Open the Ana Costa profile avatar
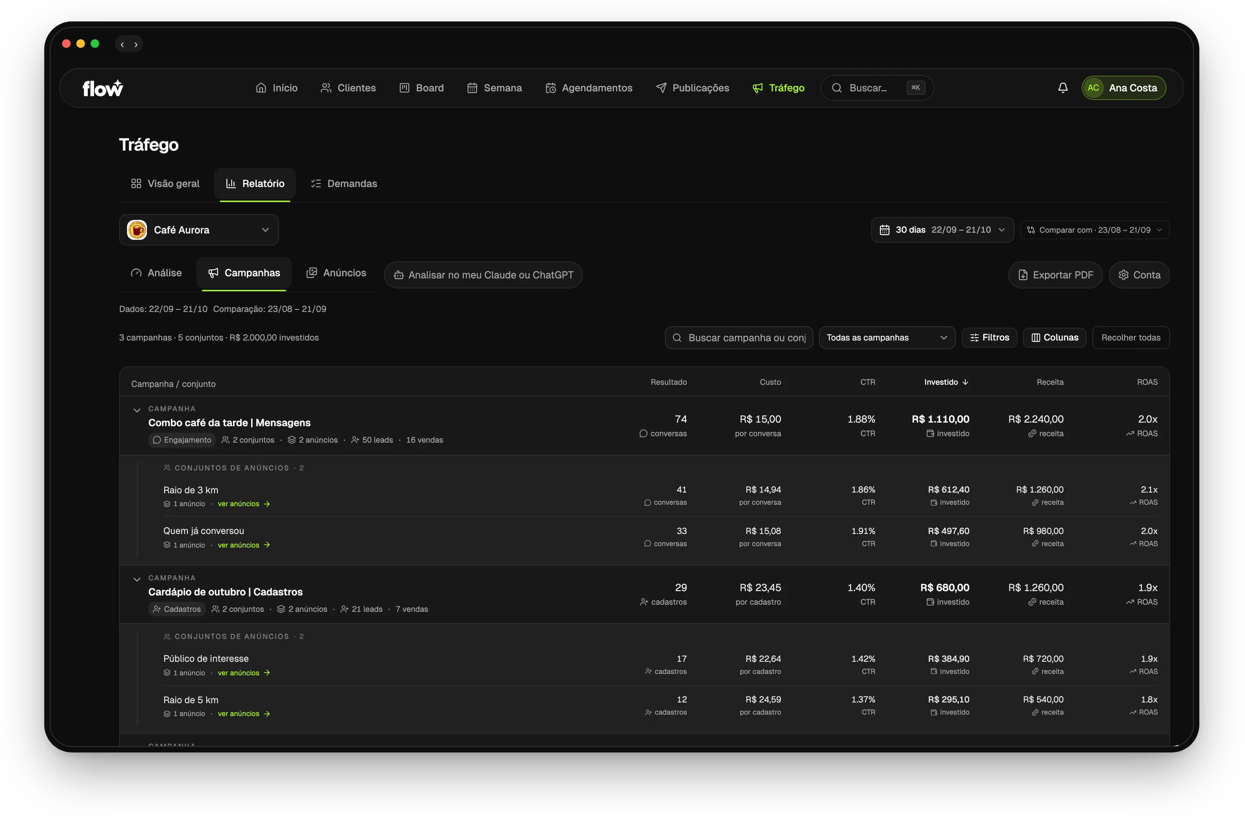 [1092, 88]
